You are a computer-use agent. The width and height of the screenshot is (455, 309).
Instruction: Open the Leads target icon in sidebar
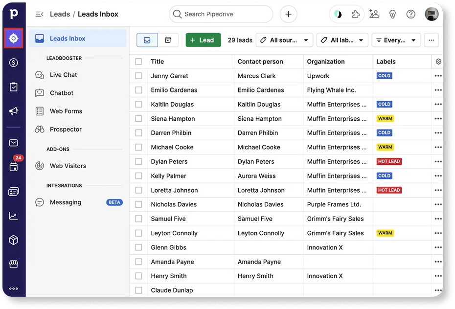coord(13,38)
